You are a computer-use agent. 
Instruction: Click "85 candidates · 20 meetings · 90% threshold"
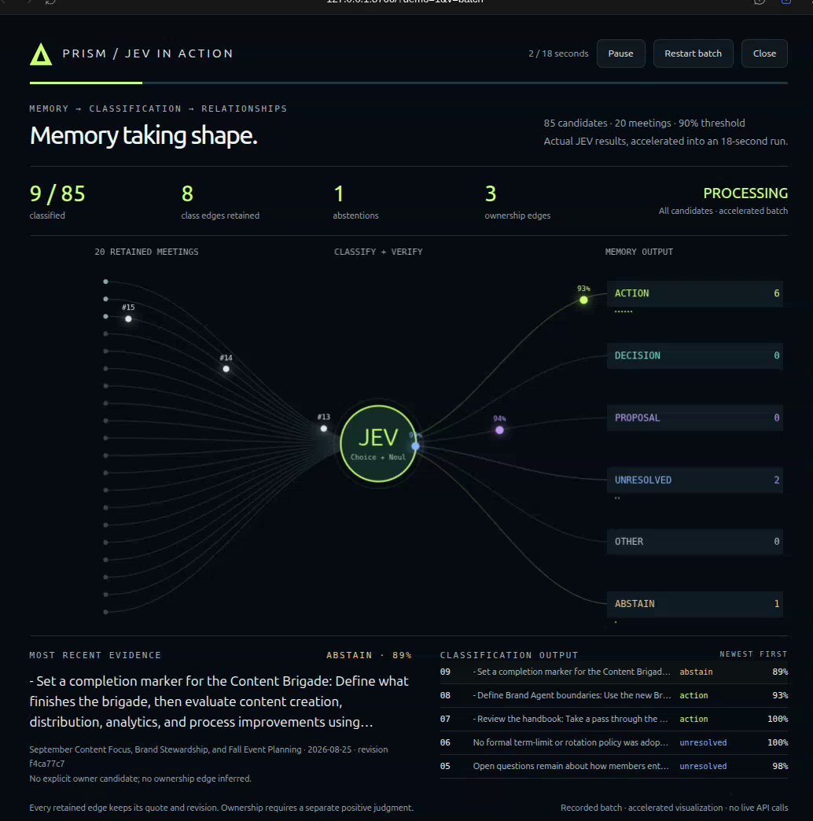coord(644,123)
